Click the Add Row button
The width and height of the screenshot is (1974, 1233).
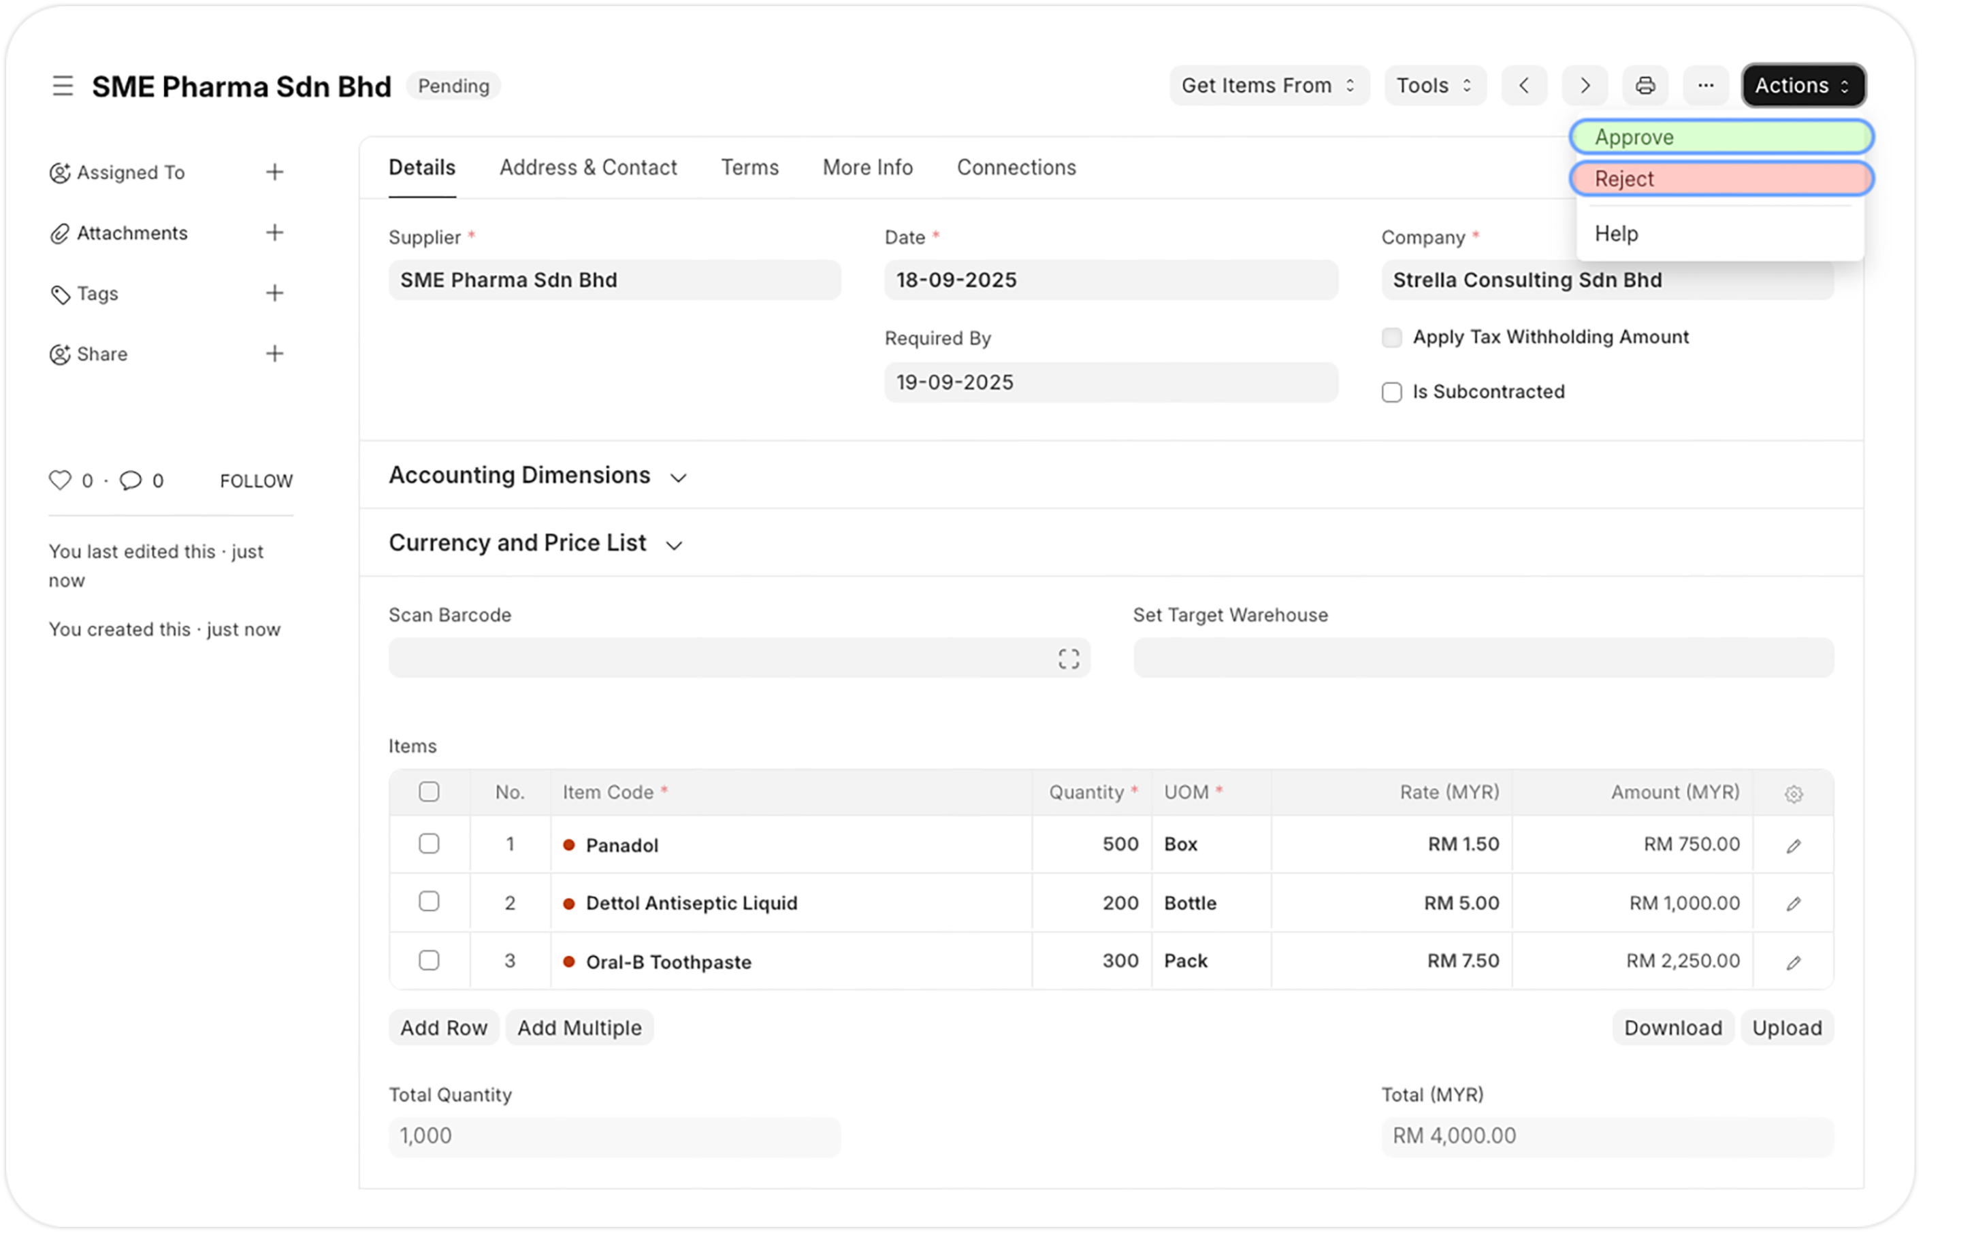(444, 1027)
